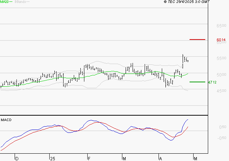Click the 5500 price axis label
Viewport: 229px width, 161px height.
click(222, 59)
